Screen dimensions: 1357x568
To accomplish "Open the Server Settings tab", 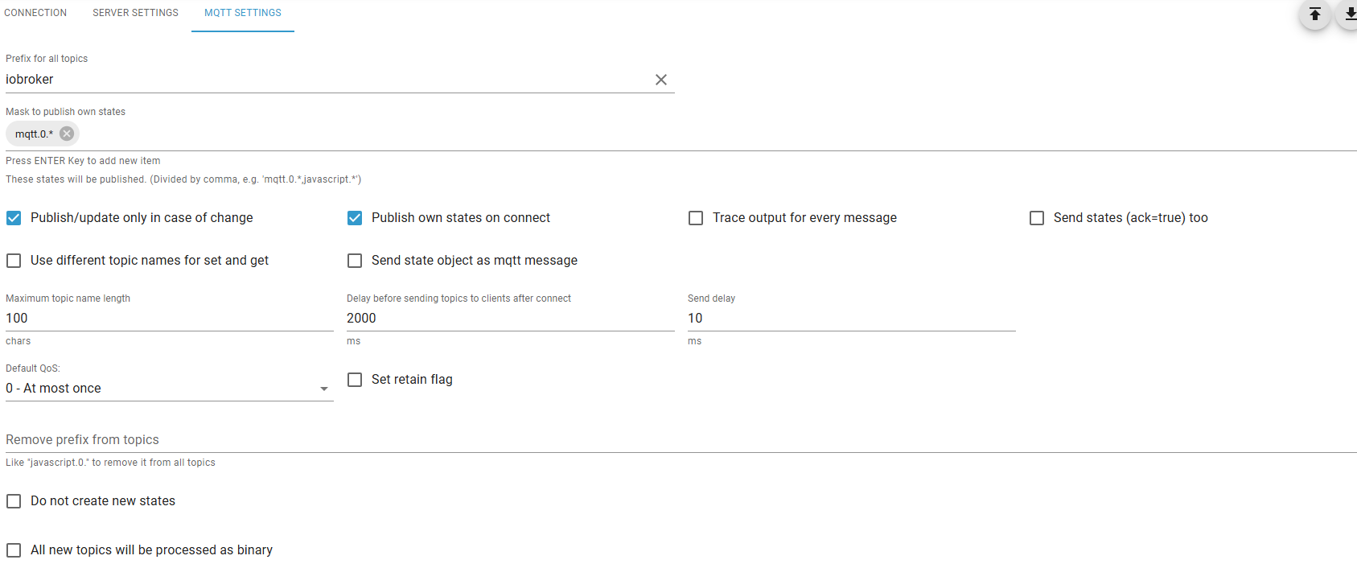I will click(x=135, y=13).
